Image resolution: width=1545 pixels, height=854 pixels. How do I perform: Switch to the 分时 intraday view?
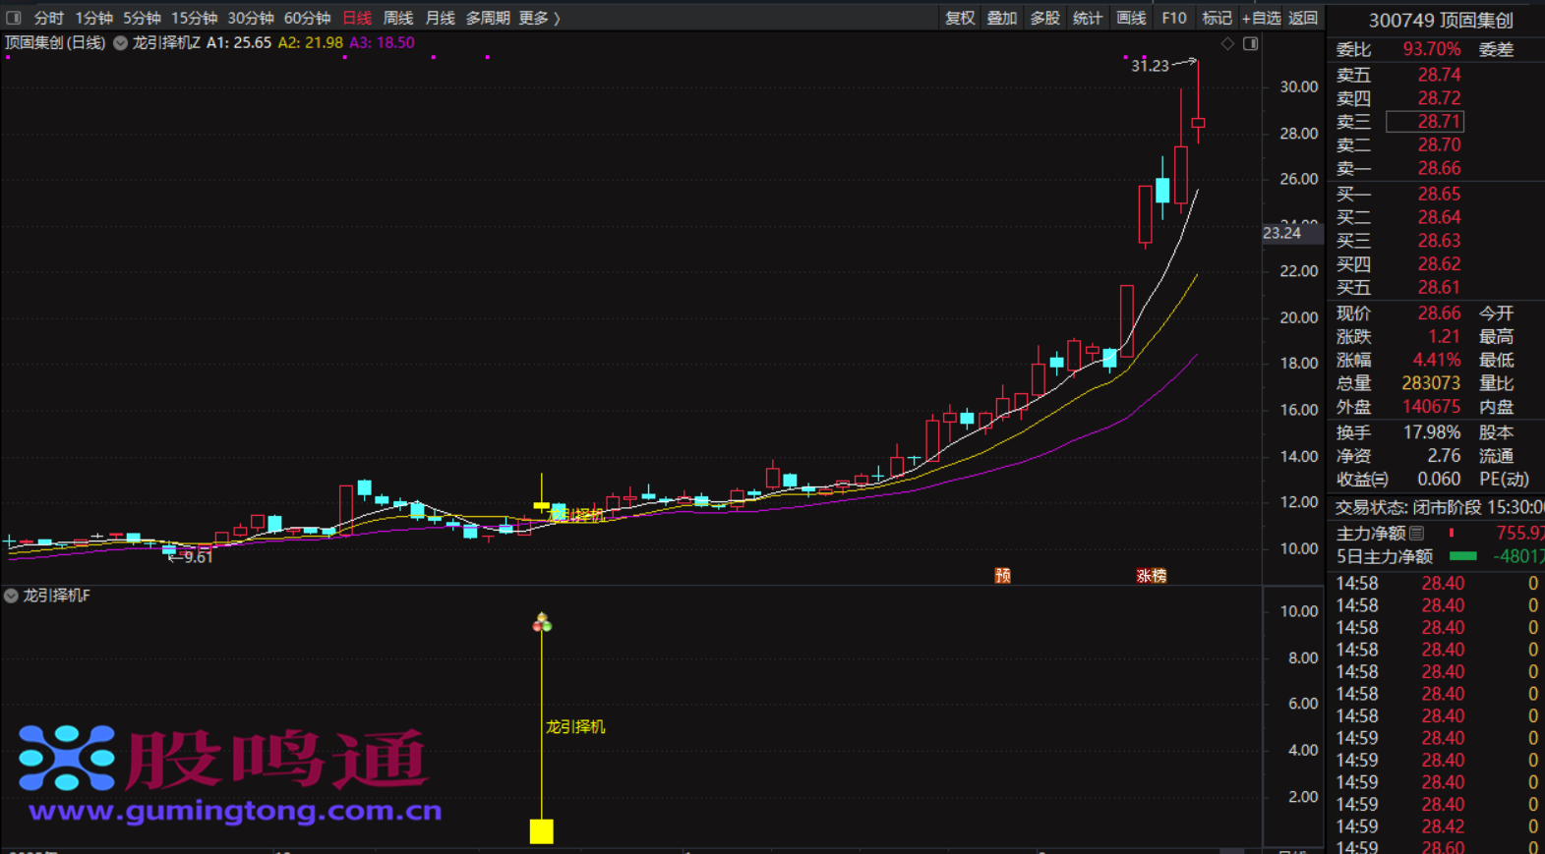(x=48, y=18)
